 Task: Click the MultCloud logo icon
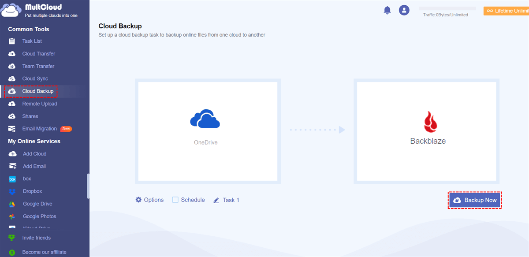(11, 11)
